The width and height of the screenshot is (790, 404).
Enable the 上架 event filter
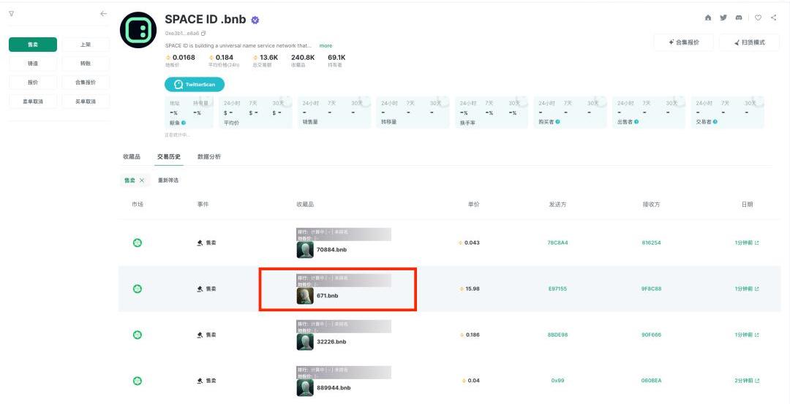[x=86, y=45]
